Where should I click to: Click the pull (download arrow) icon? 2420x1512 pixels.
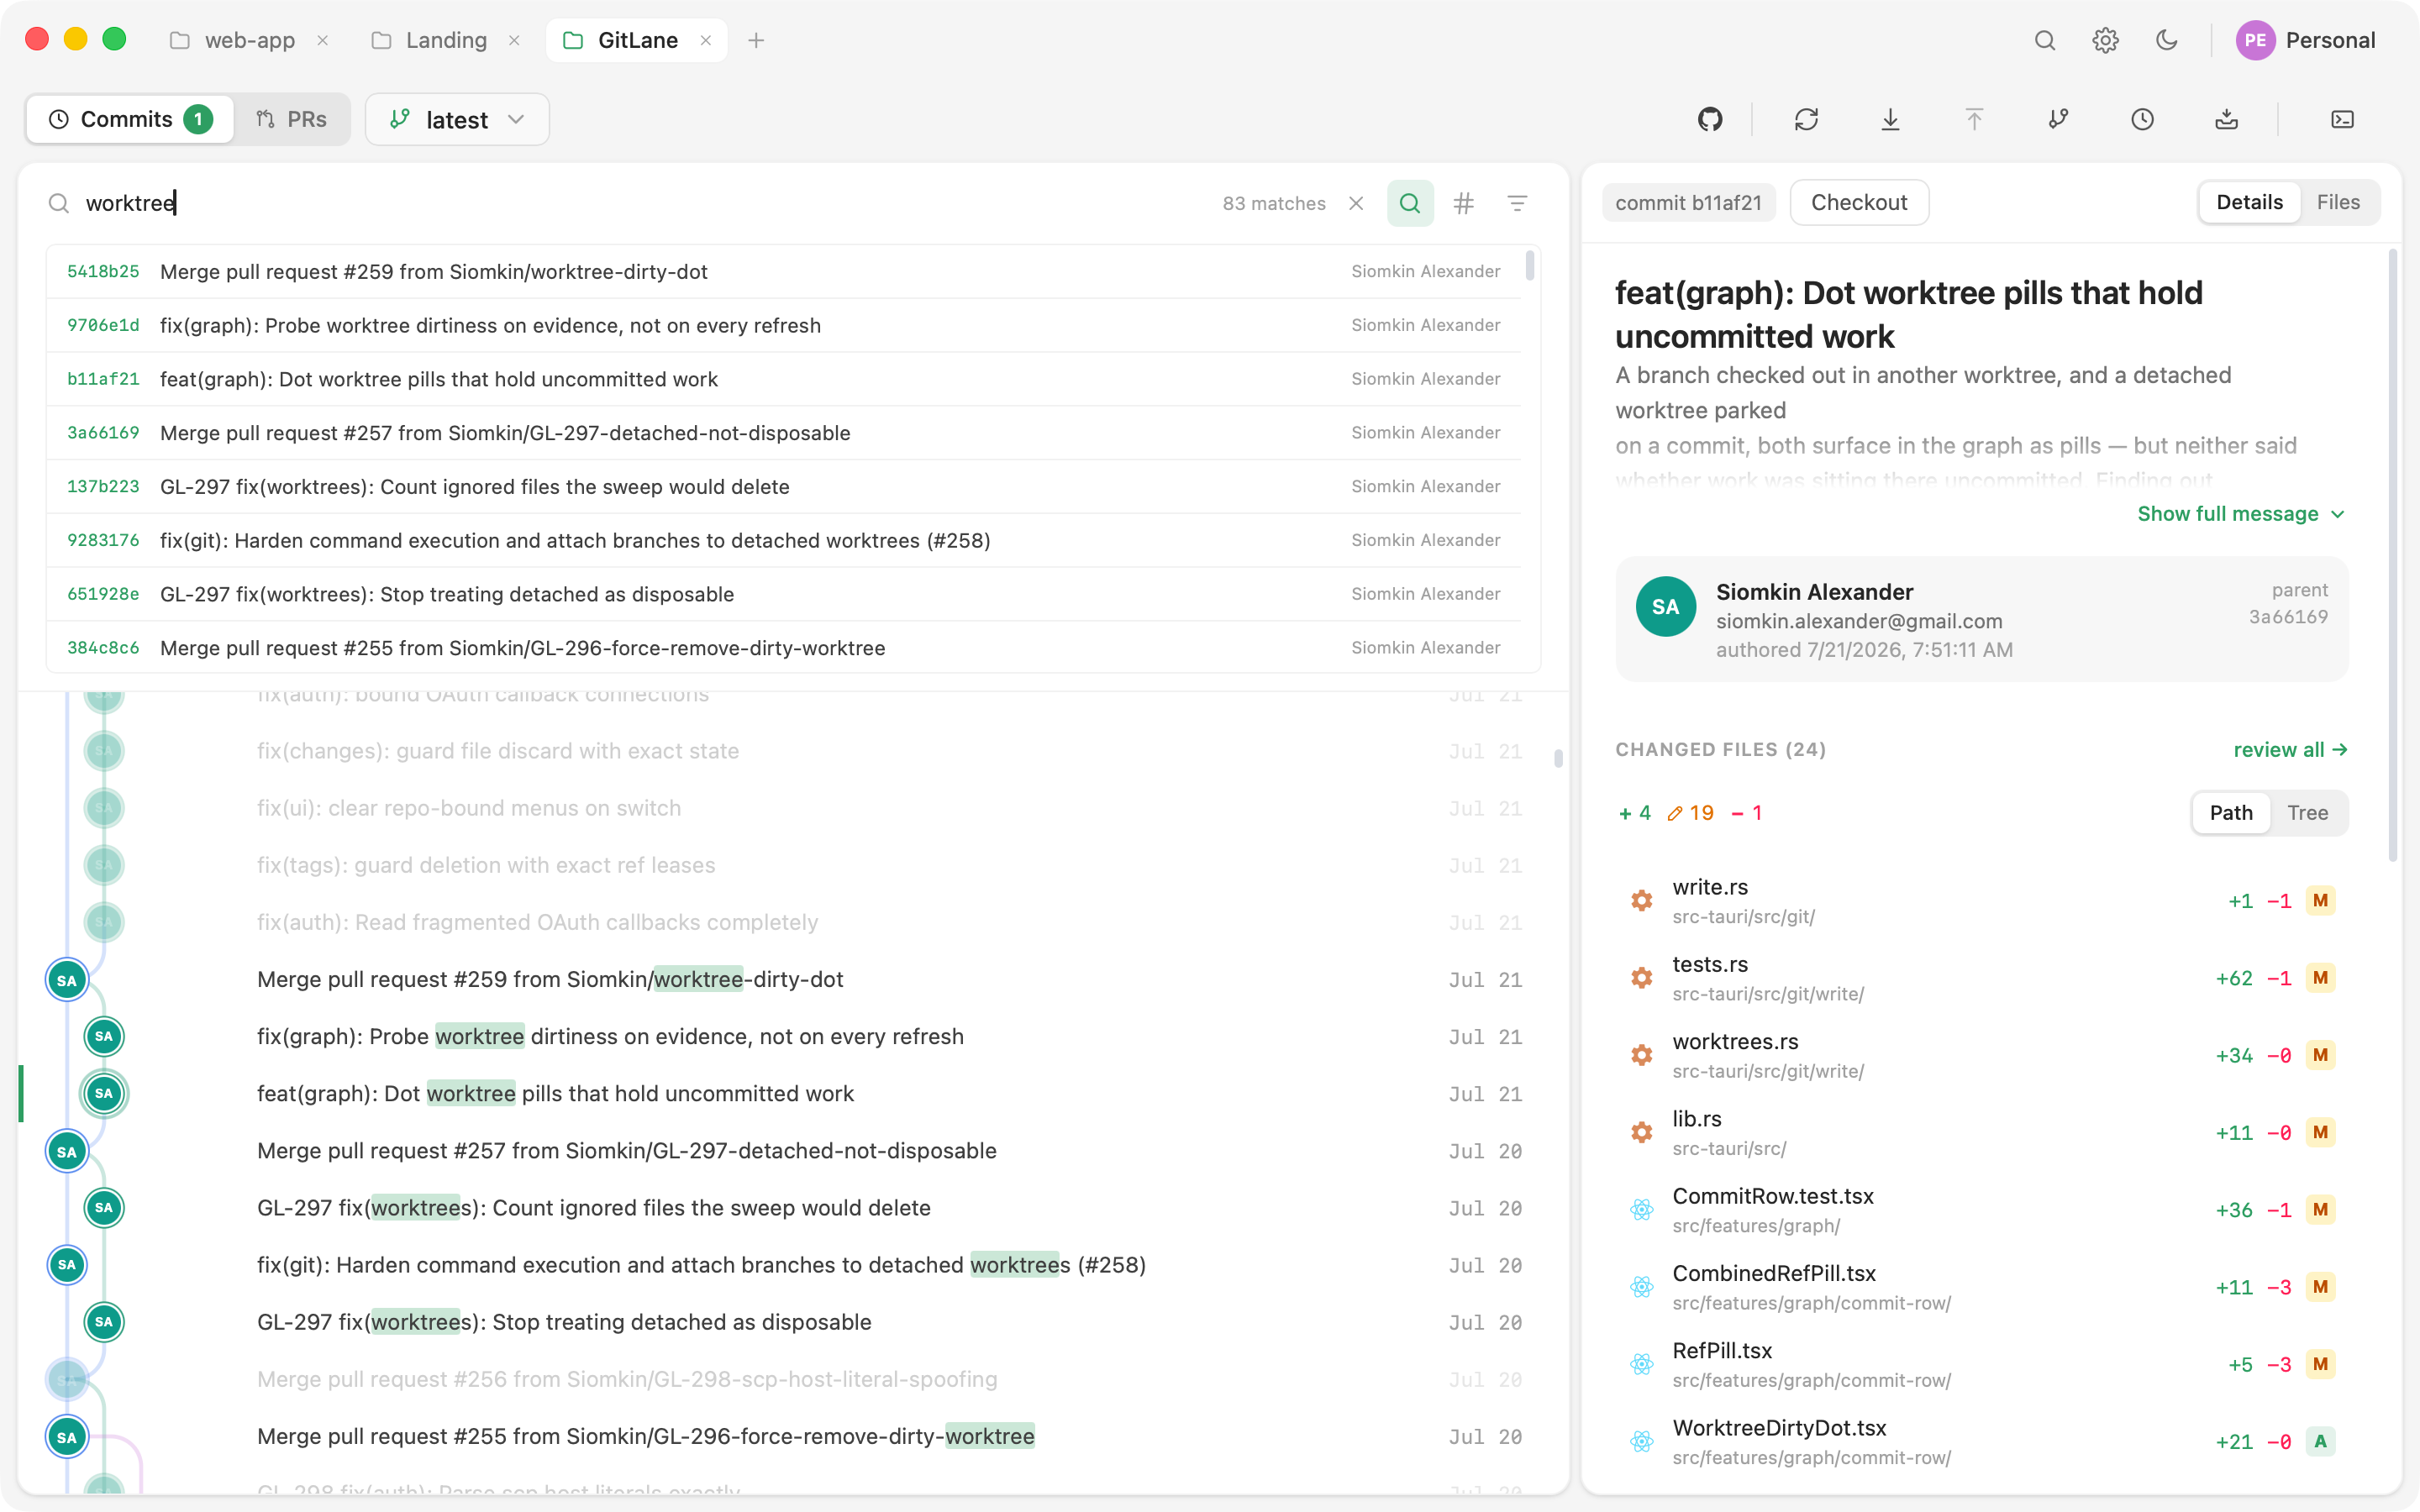[1890, 119]
